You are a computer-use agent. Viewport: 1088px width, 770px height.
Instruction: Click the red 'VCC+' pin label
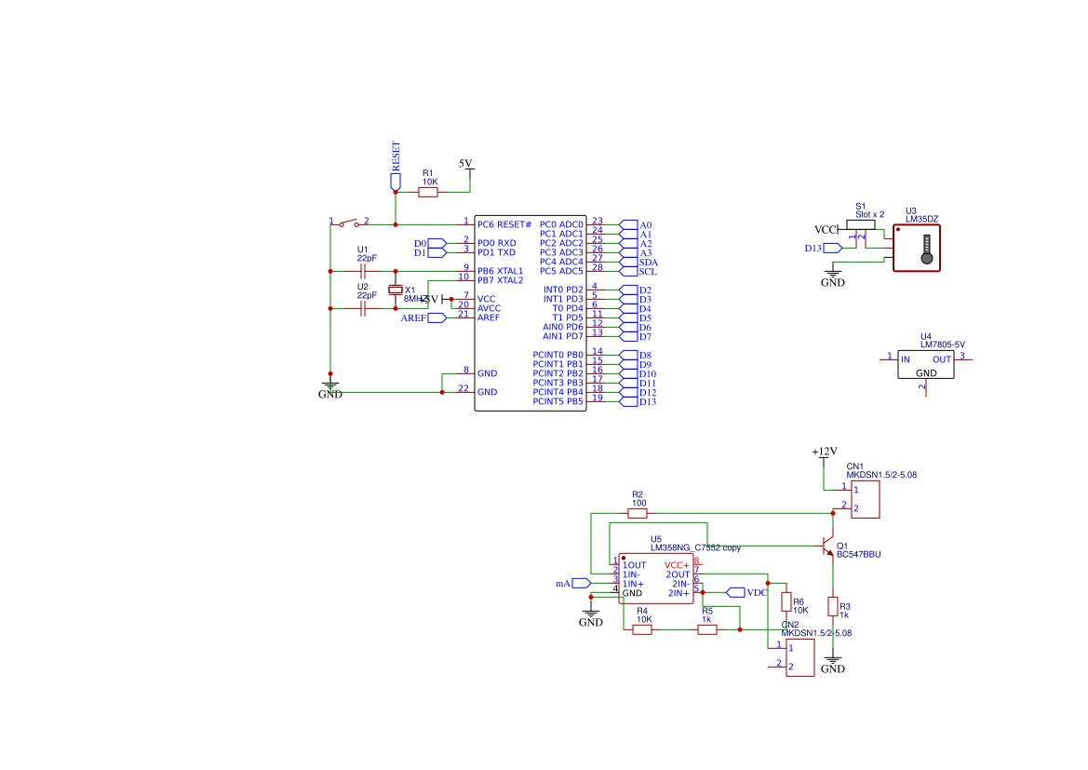pos(678,566)
